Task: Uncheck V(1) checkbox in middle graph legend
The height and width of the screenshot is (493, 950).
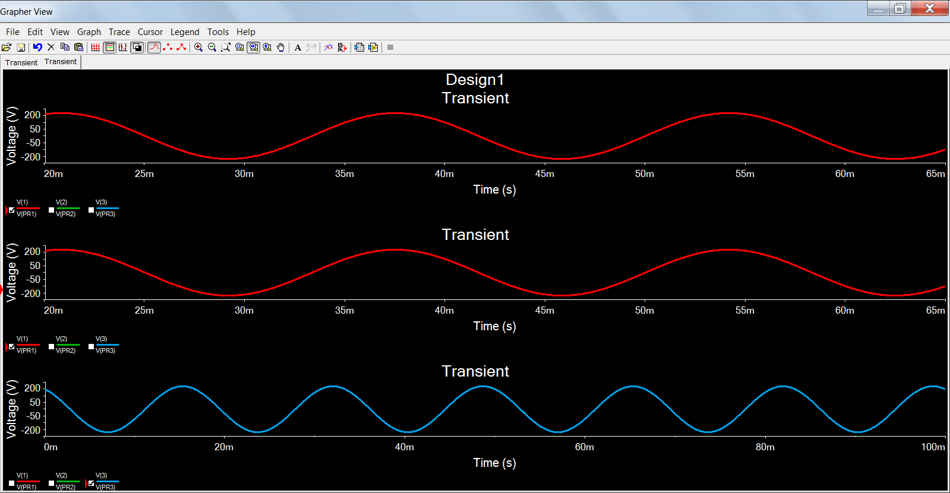Action: click(12, 346)
